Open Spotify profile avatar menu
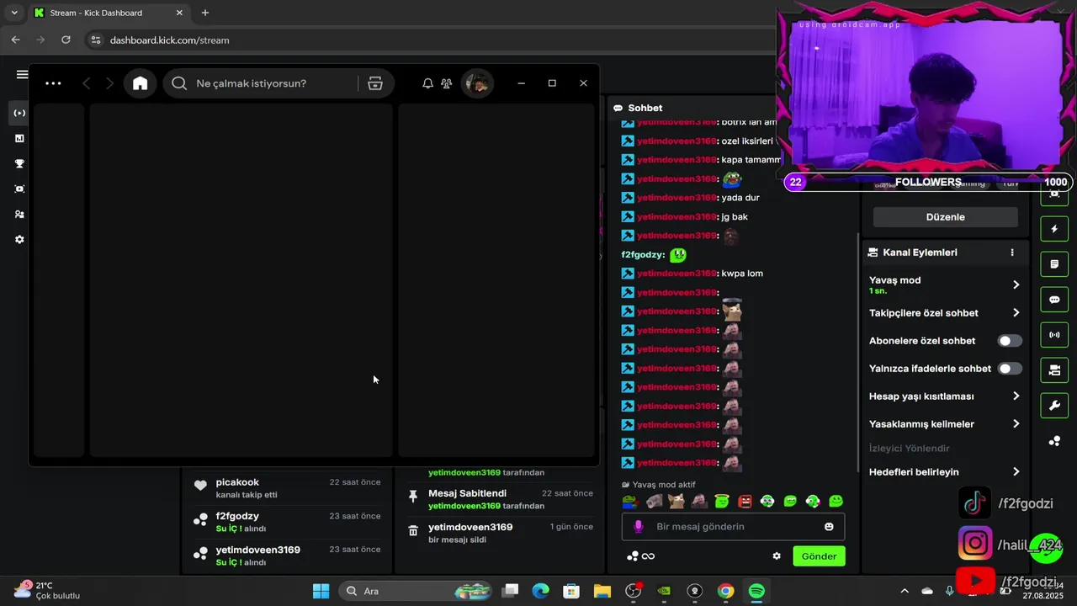This screenshot has height=606, width=1077. click(477, 83)
